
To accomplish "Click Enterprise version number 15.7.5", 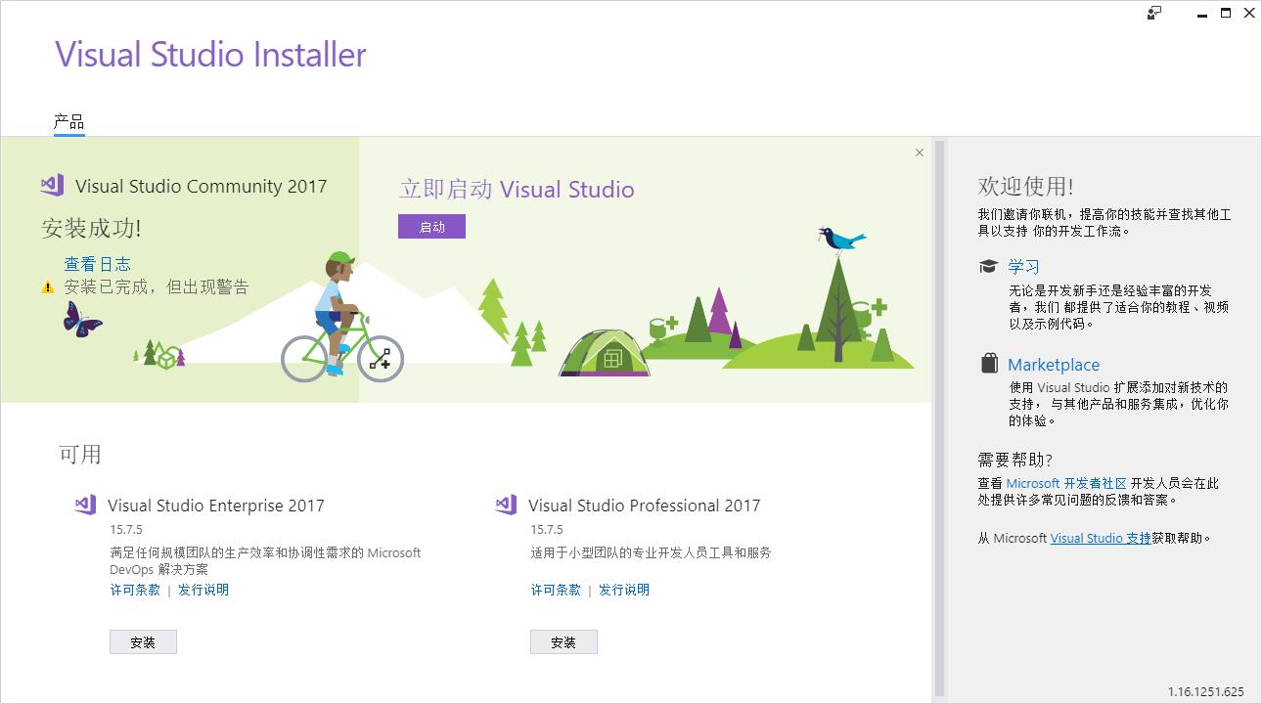I will [126, 529].
